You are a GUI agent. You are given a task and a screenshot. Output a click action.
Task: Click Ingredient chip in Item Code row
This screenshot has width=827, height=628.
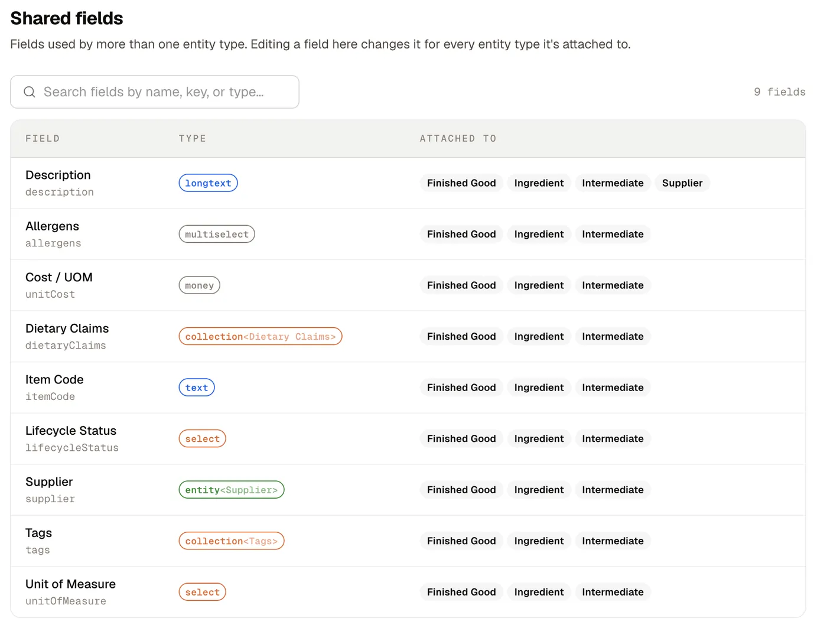(539, 388)
